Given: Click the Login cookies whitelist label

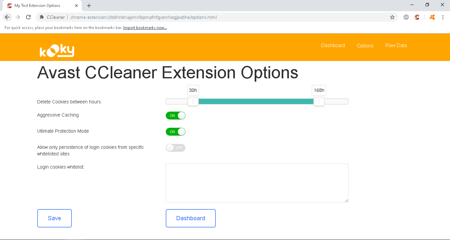Looking at the screenshot, I should pos(61,167).
